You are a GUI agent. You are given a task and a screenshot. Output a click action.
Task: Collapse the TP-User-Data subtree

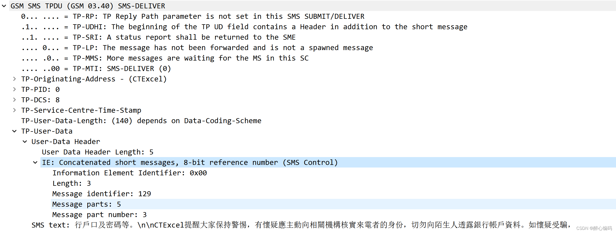[x=14, y=131]
